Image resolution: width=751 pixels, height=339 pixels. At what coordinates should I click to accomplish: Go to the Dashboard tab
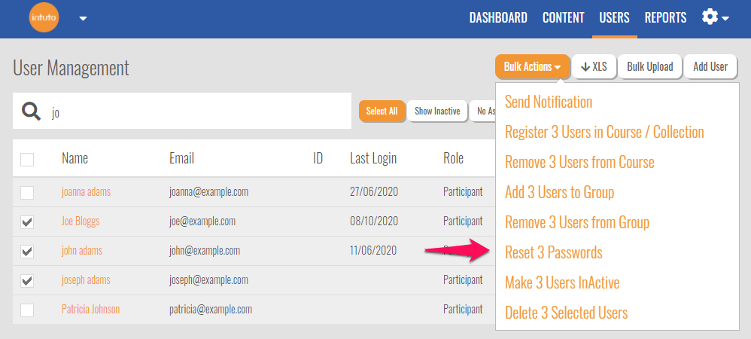point(498,17)
